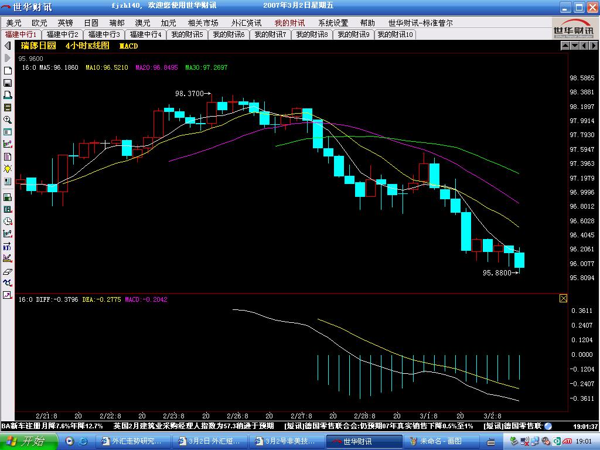The width and height of the screenshot is (600, 450).
Task: Click the MACD indicator label in header
Action: point(128,46)
